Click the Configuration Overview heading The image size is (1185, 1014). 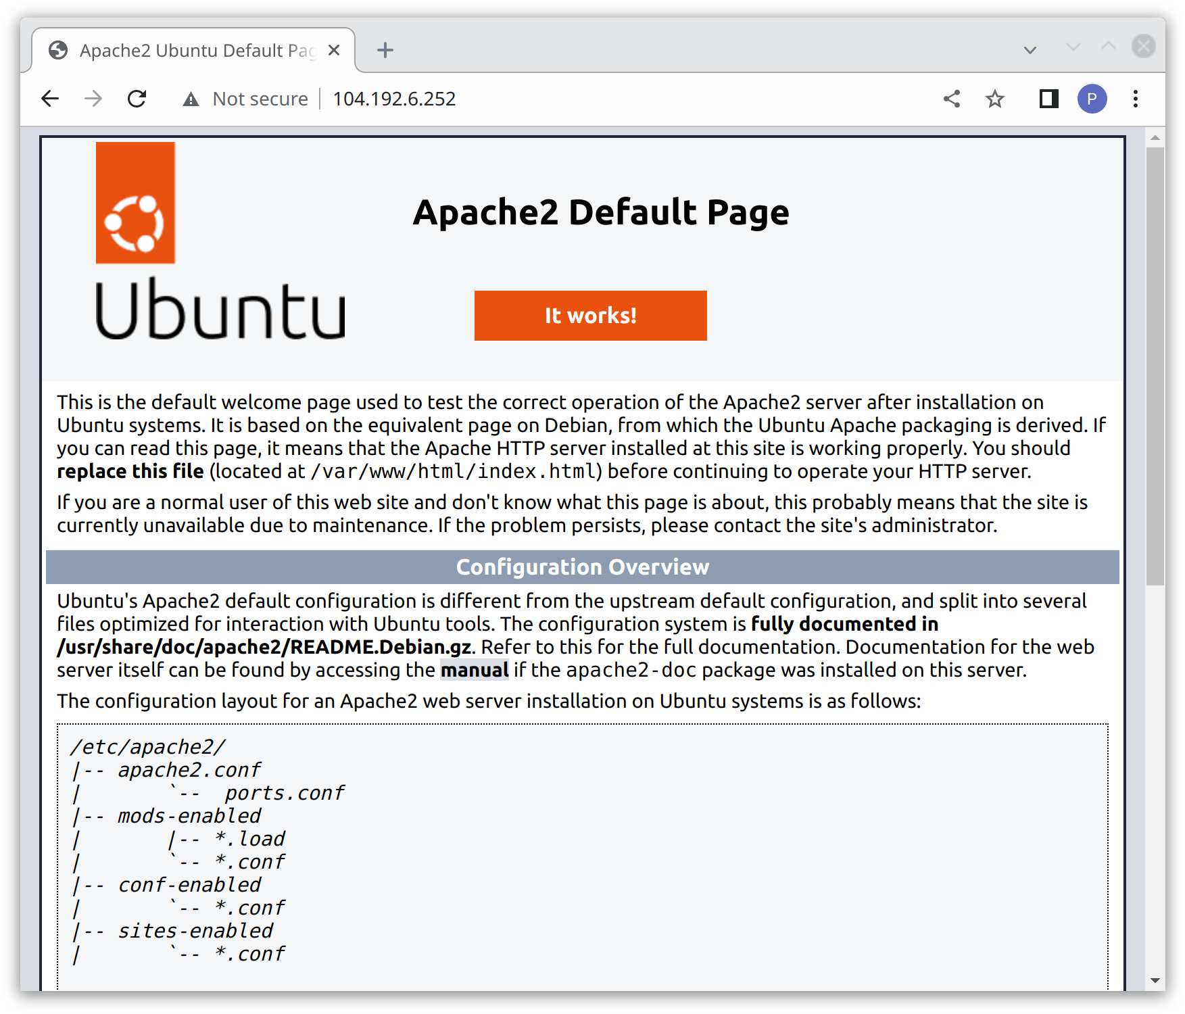tap(583, 567)
